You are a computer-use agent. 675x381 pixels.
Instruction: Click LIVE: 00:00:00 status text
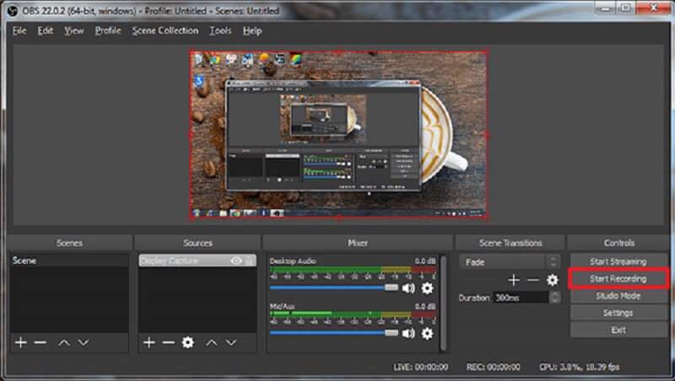click(420, 367)
